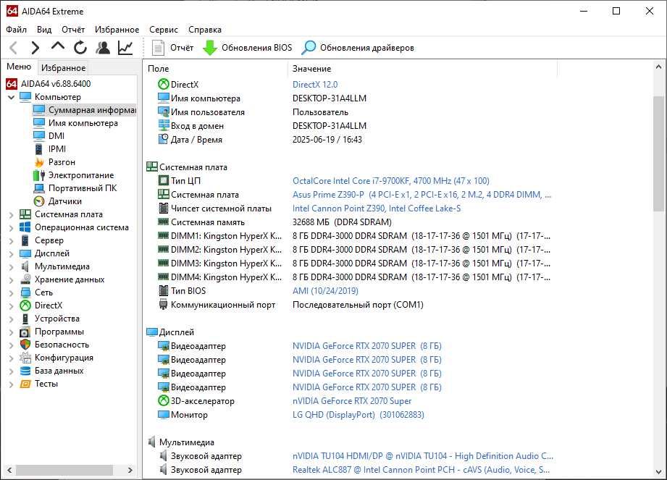Expand the Хранение данных tree node
This screenshot has width=667, height=480.
[12, 280]
